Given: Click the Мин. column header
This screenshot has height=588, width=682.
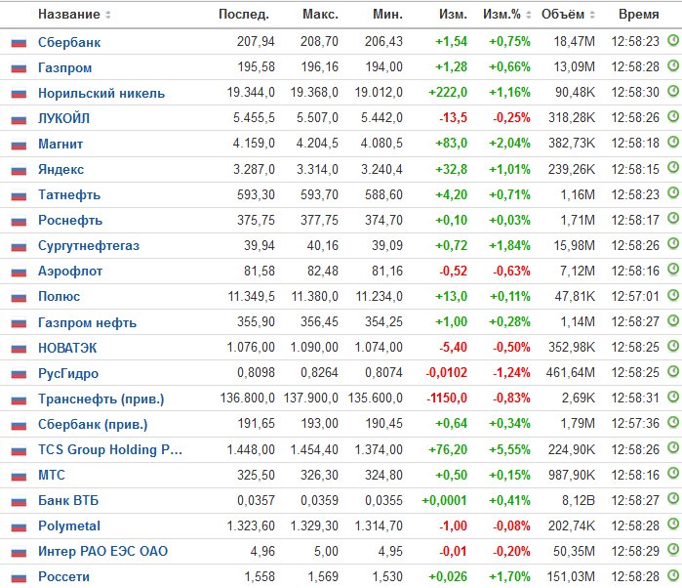Looking at the screenshot, I should coord(387,15).
